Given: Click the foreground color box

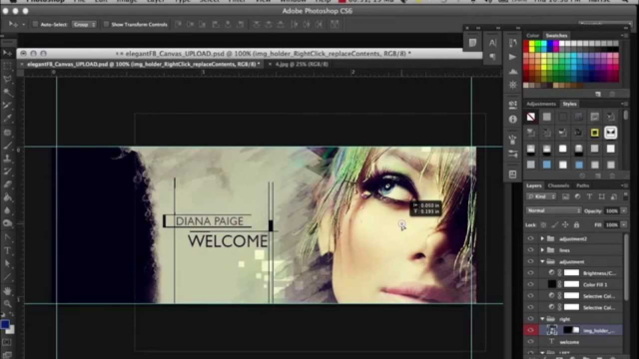Looking at the screenshot, I should pyautogui.click(x=4, y=325).
